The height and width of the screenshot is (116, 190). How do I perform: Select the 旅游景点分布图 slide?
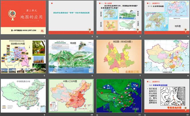(x=23, y=57)
